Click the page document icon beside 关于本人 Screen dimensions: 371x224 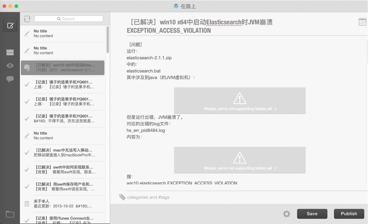coord(27,204)
